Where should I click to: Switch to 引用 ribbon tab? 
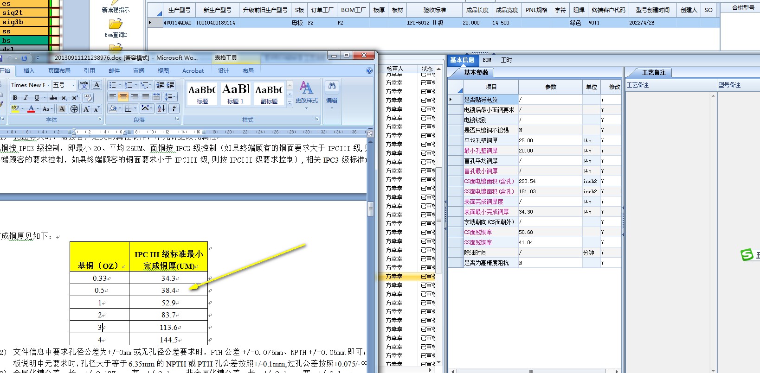pyautogui.click(x=90, y=71)
